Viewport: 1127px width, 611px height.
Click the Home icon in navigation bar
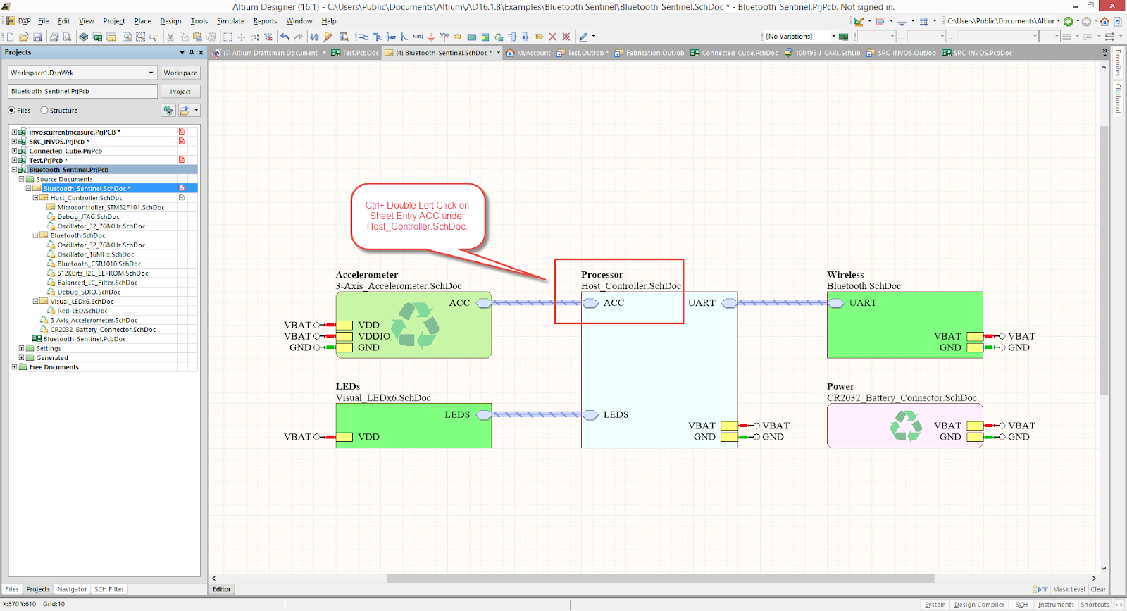[1104, 21]
